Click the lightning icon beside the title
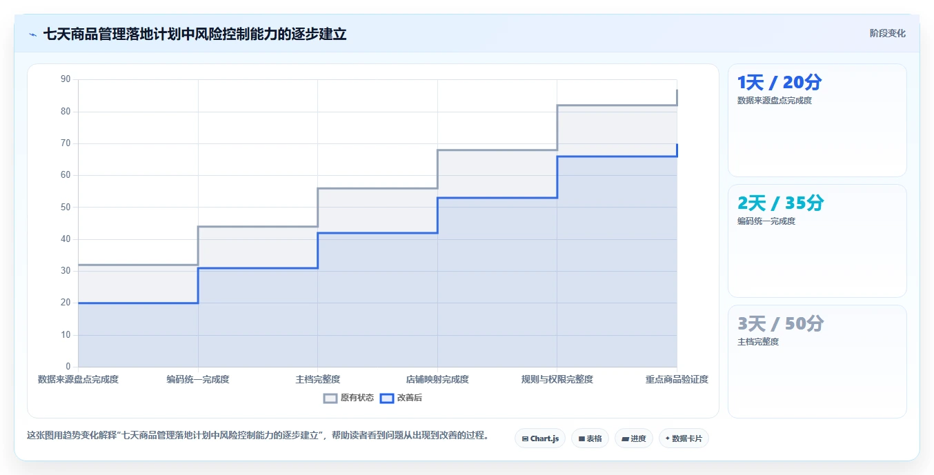Screen dimensions: 934x475 [x=32, y=34]
